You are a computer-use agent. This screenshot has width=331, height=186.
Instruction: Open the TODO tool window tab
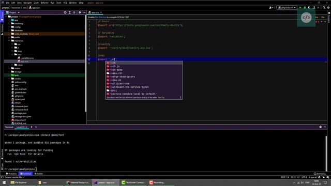point(39,174)
